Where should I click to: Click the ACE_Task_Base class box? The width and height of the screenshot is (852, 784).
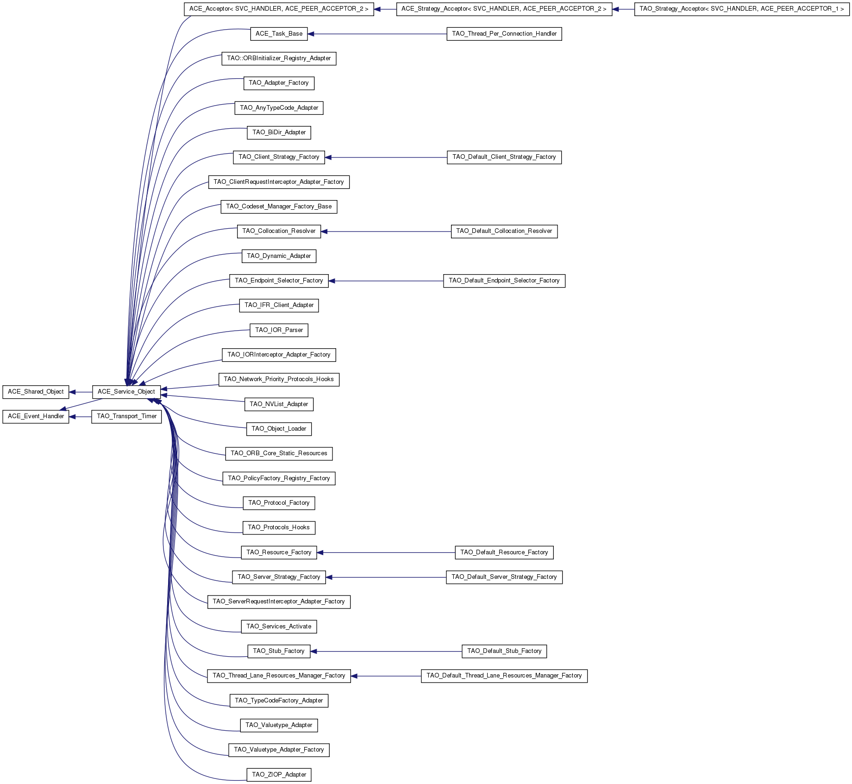pyautogui.click(x=279, y=34)
